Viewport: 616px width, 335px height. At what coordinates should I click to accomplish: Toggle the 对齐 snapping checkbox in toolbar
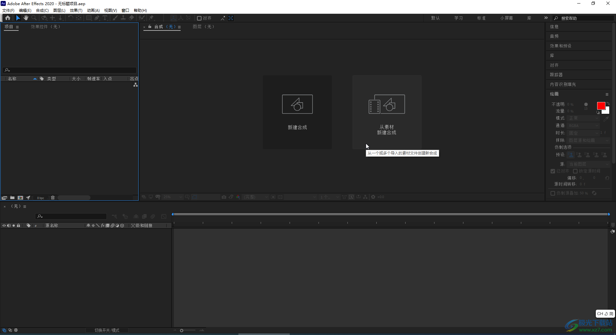[x=199, y=18]
